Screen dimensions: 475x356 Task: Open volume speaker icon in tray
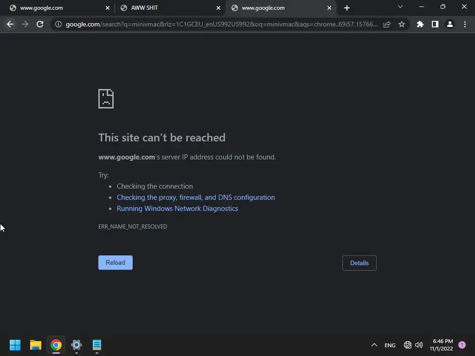(419, 345)
